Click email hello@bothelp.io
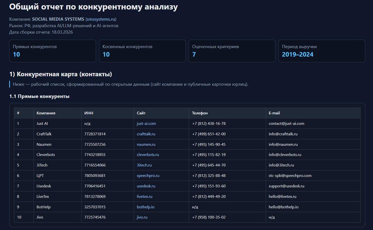The height and width of the screenshot is (230, 373). [x=283, y=207]
